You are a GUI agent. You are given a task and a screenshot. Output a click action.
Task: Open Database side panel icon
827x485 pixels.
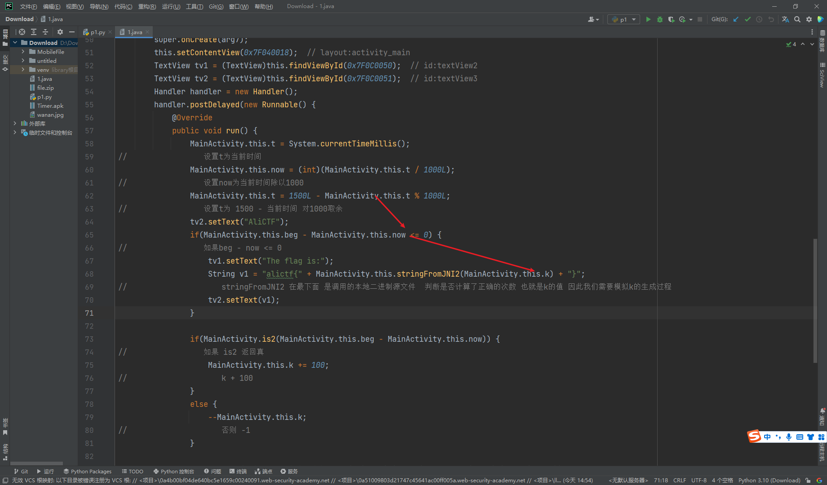[822, 40]
